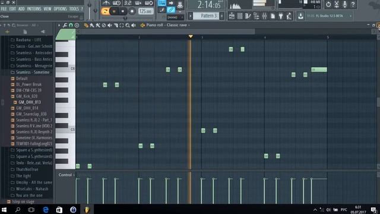Click the add new pattern plus button

tap(221, 16)
